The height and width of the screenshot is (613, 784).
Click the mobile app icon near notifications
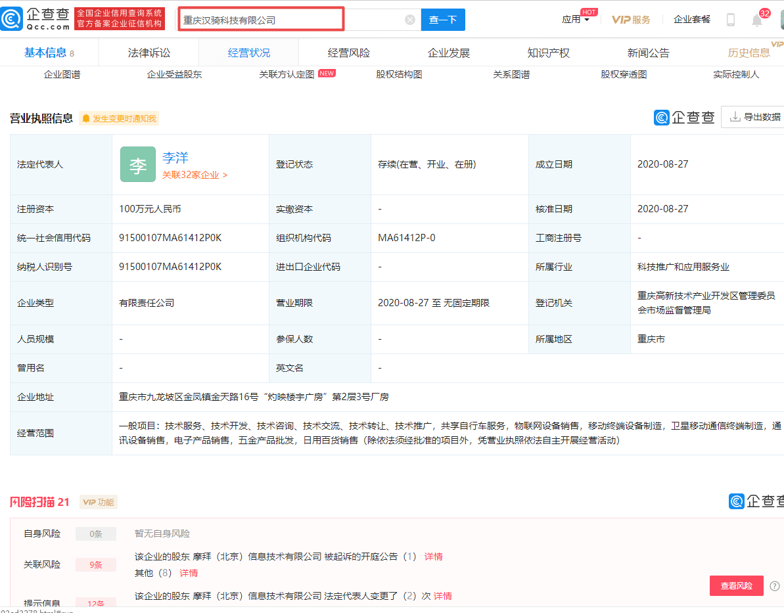tap(730, 19)
